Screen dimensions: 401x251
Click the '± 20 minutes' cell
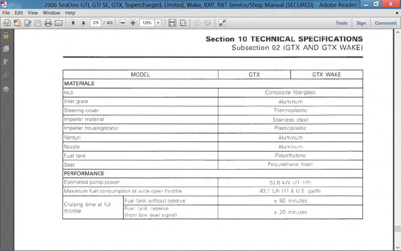coord(290,212)
